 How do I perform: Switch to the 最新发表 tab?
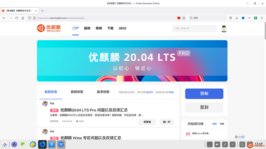click(51, 92)
